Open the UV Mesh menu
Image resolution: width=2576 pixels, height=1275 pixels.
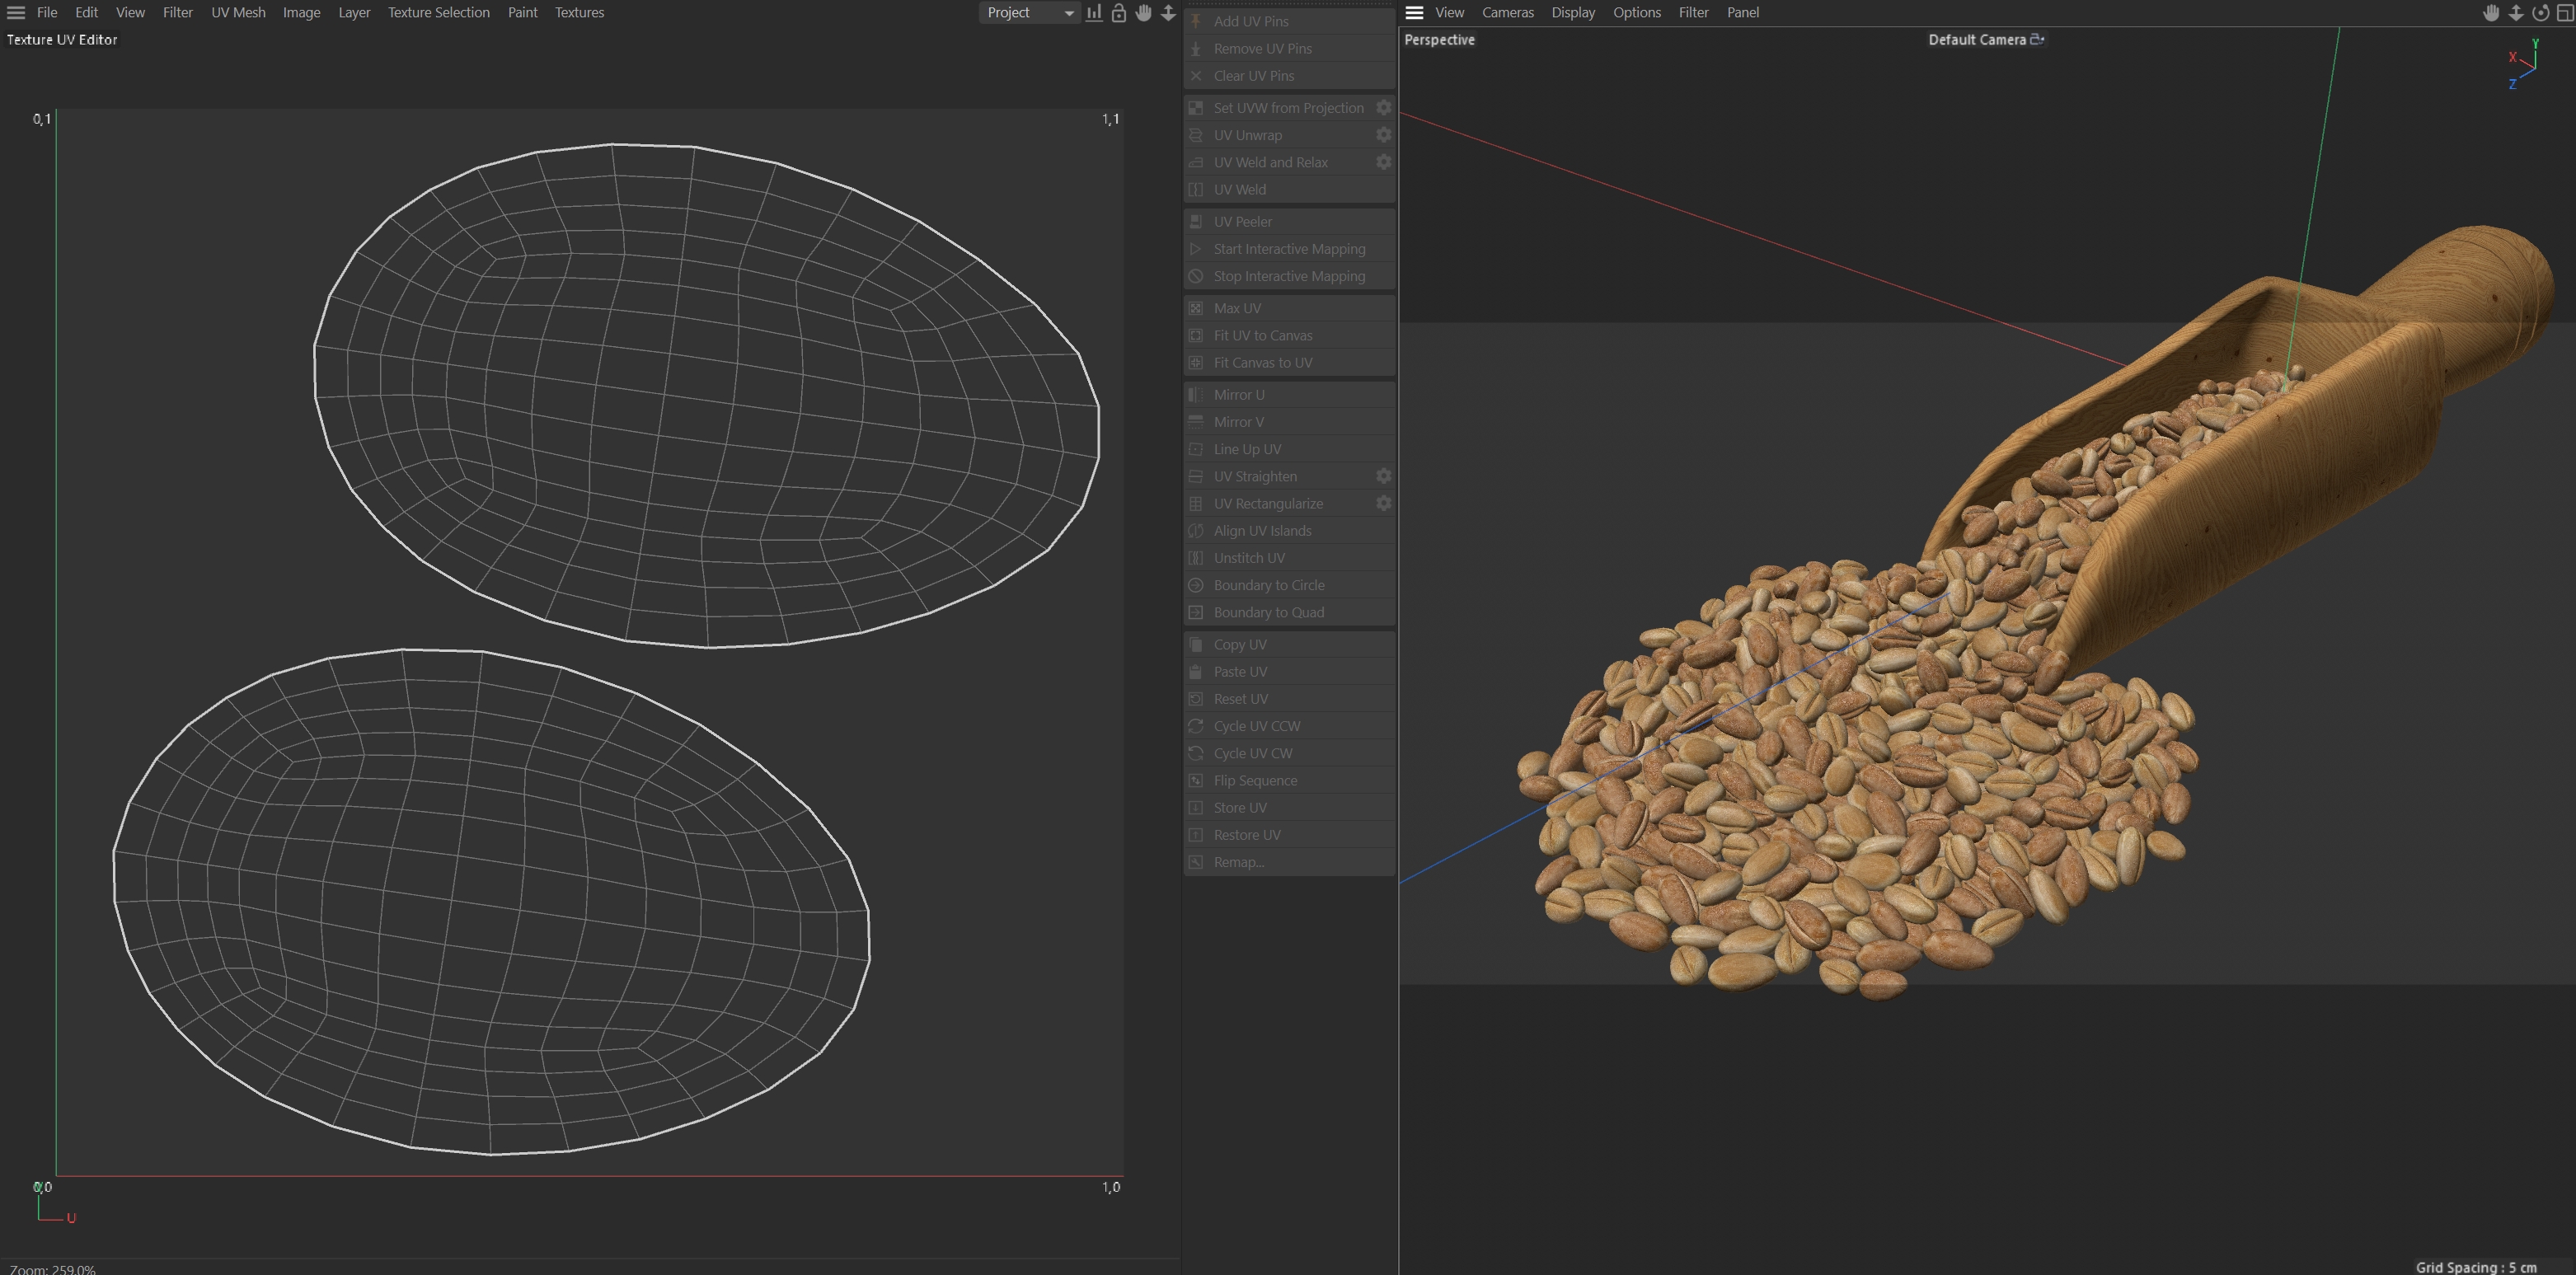(238, 13)
